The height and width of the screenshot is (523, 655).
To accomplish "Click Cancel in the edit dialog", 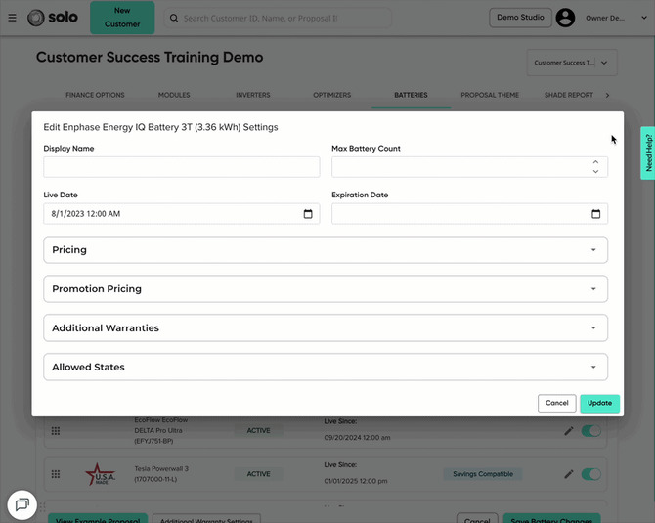I will (x=556, y=403).
